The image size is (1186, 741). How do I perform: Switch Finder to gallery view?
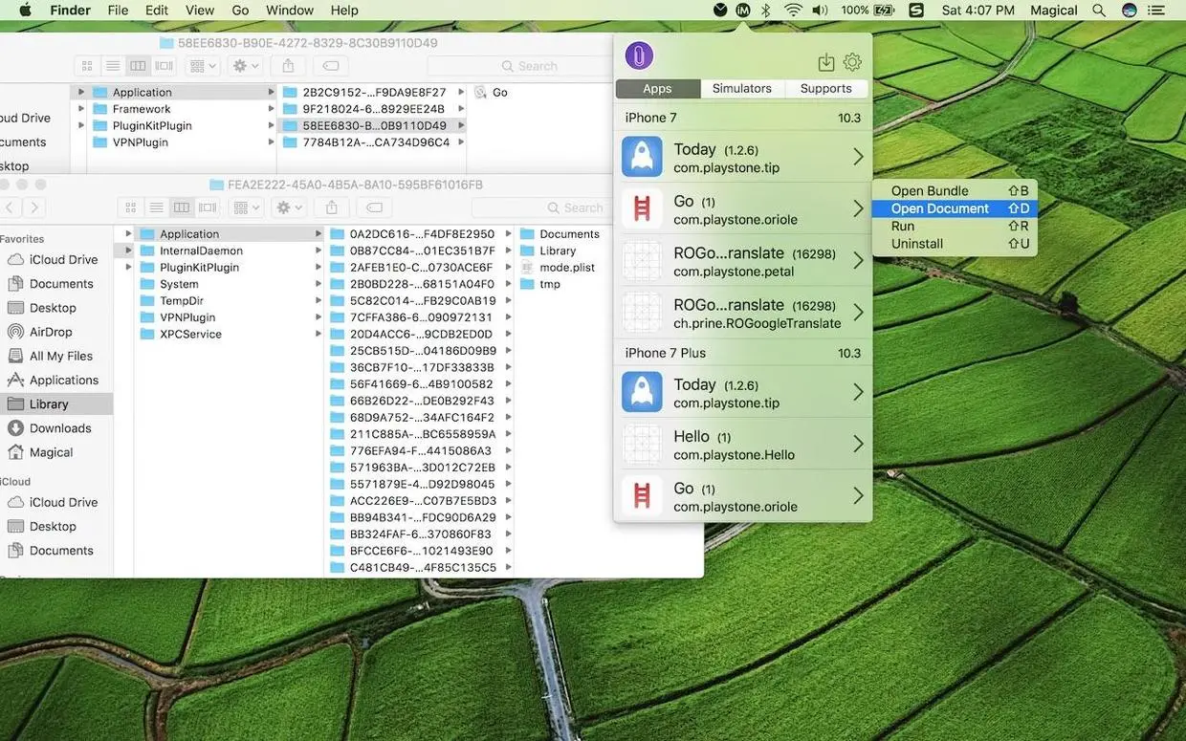tap(163, 65)
